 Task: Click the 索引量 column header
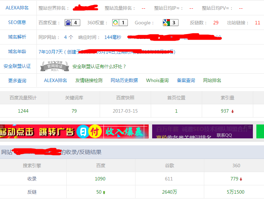(228, 98)
